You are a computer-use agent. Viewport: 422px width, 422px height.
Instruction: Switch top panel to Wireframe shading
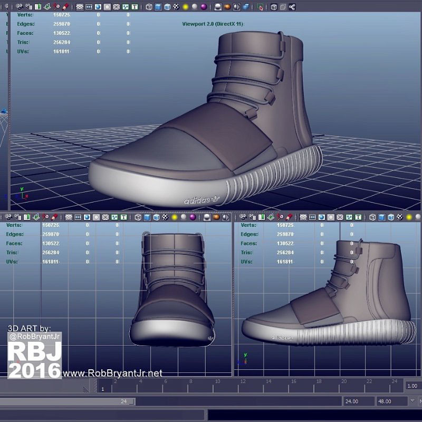click(149, 7)
